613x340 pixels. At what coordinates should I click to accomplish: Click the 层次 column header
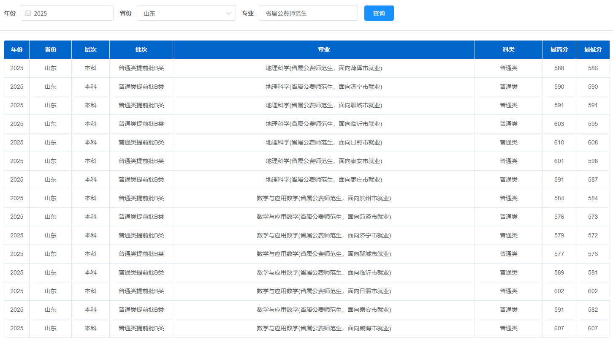90,49
